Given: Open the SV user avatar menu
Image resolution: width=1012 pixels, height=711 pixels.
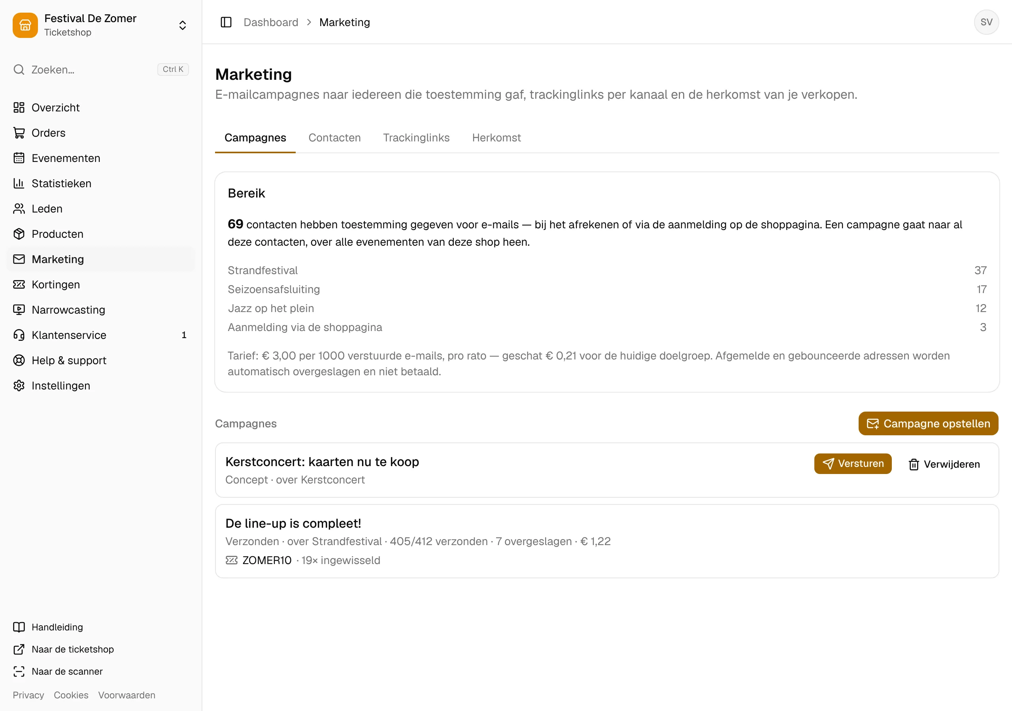Looking at the screenshot, I should (x=986, y=22).
